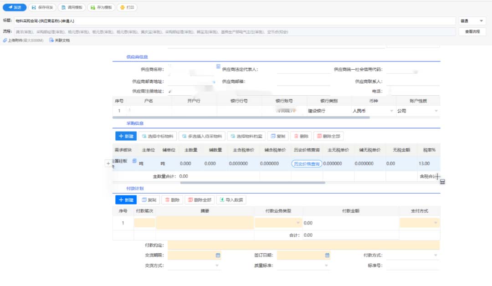Click 历史价格查询 button in purchase row

307,164
